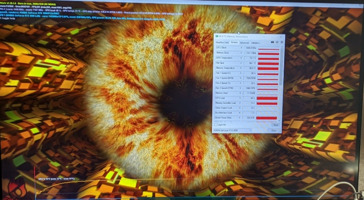Select the Sensors tab
This screenshot has height=200, width=364.
tap(234, 42)
